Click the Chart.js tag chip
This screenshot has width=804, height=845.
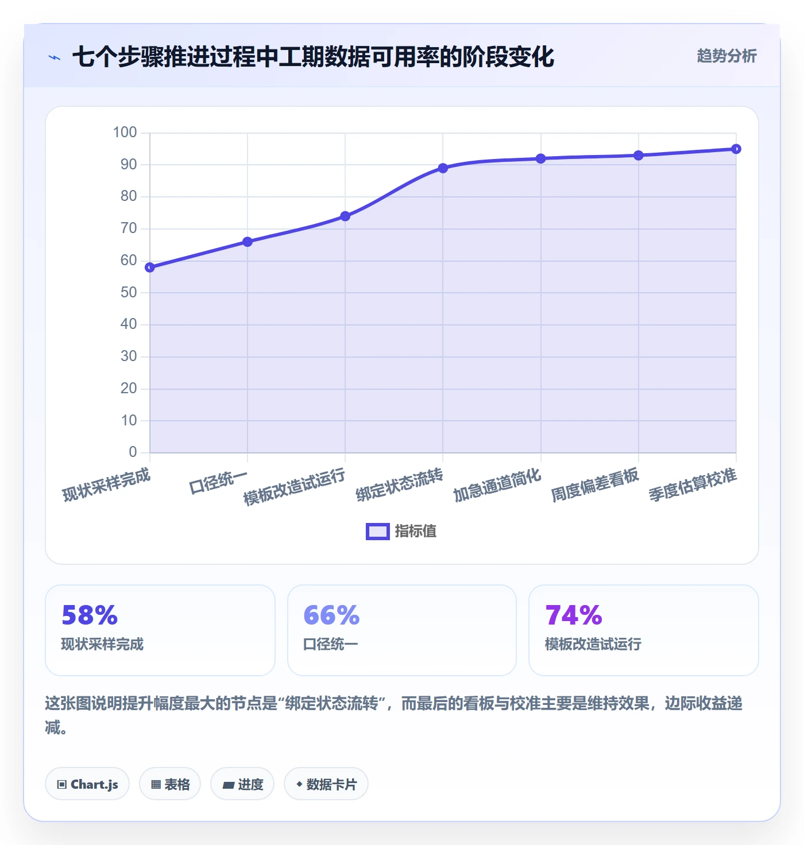[87, 784]
